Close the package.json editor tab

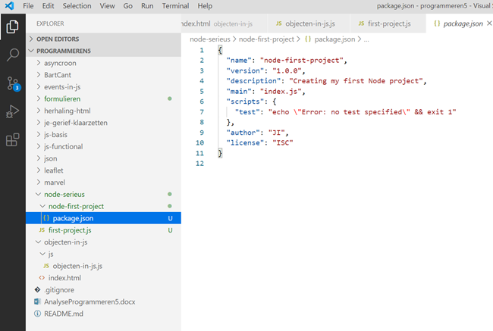[x=489, y=23]
